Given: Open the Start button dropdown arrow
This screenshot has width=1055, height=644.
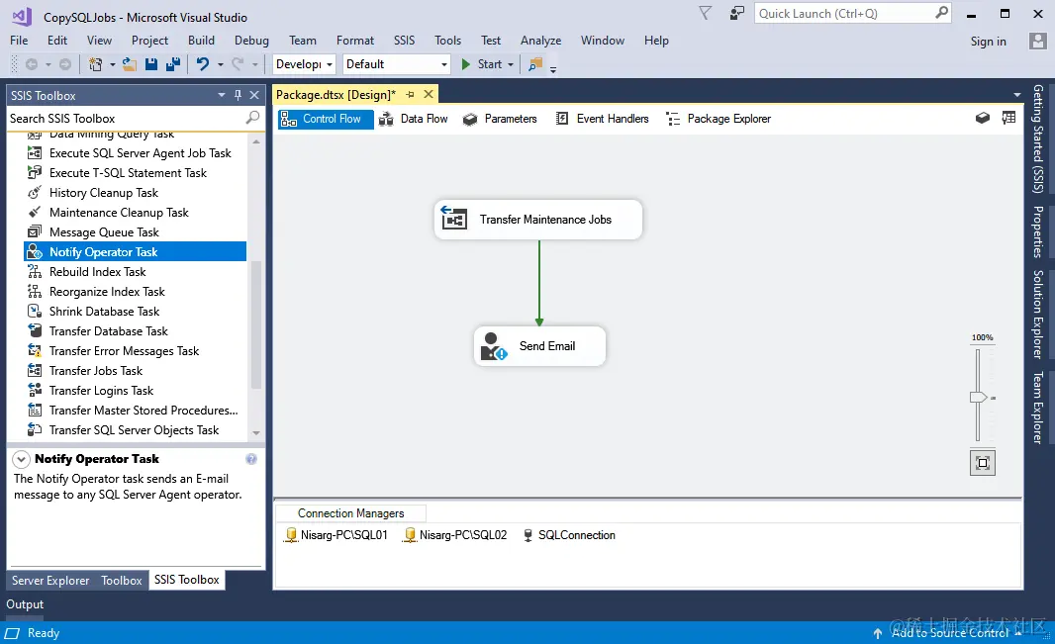Looking at the screenshot, I should (x=511, y=64).
